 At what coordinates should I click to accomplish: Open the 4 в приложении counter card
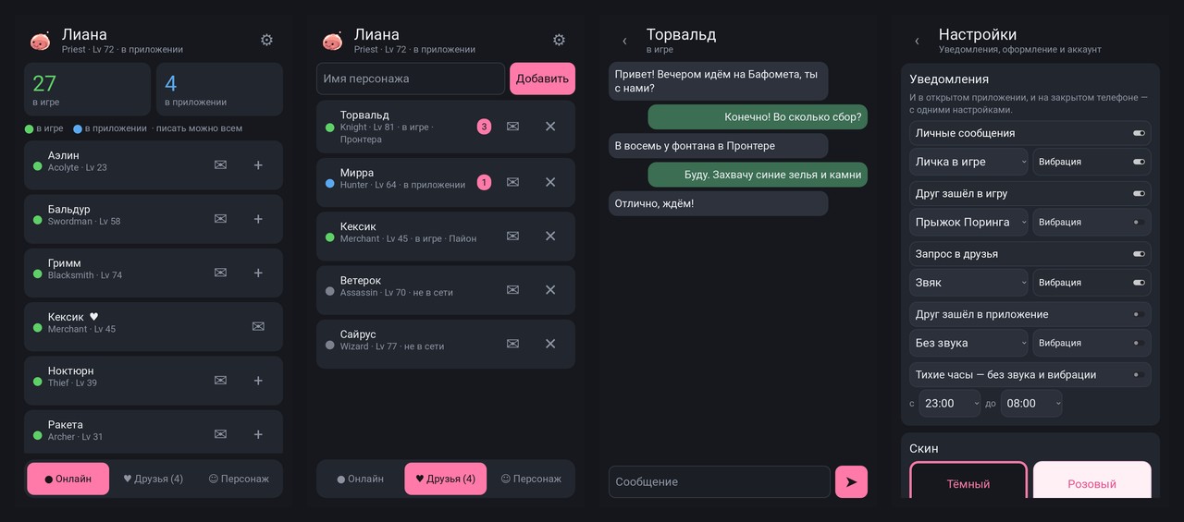coord(219,89)
